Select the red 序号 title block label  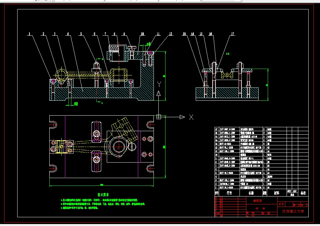point(281,204)
